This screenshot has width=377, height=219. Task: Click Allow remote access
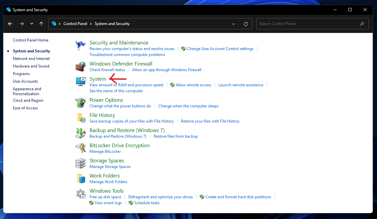193,85
